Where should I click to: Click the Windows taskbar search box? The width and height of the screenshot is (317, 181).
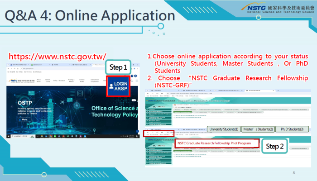point(23,136)
